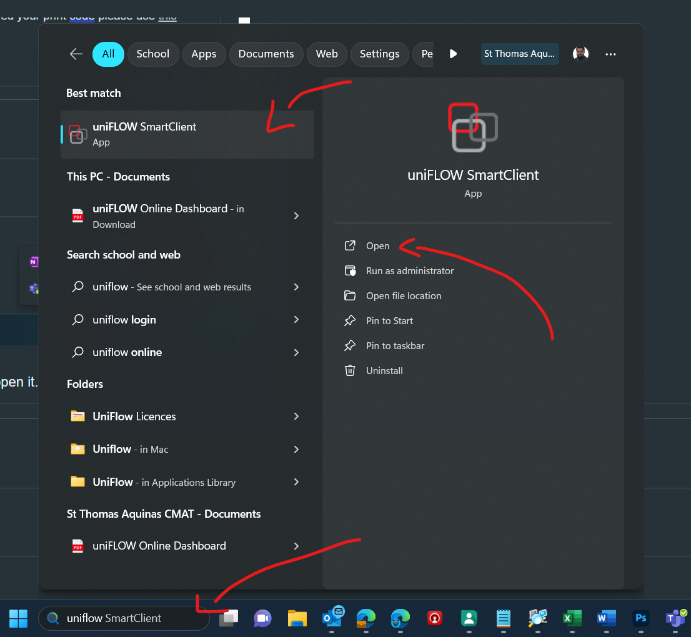Choose Pin to Start
The image size is (691, 637).
[389, 321]
